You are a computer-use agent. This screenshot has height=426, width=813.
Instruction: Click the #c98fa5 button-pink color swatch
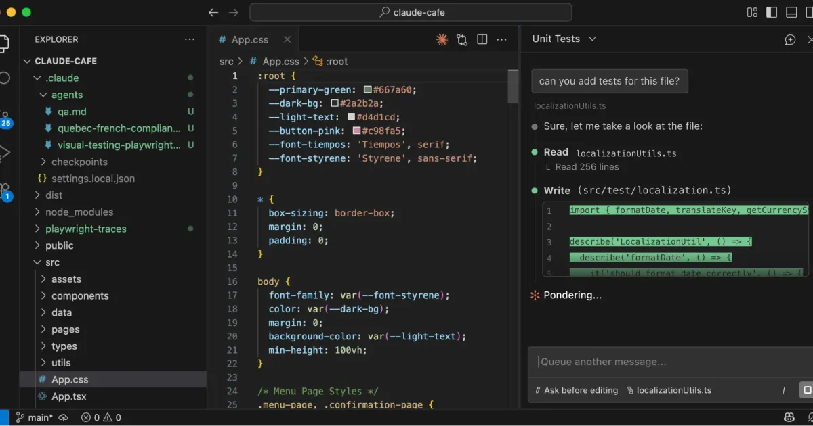(356, 131)
